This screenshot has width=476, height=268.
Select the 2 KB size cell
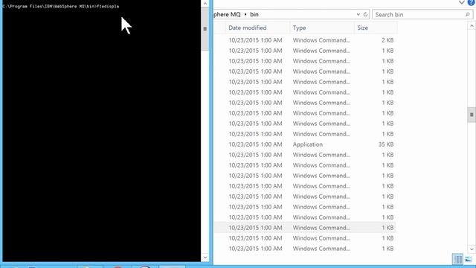coord(387,40)
